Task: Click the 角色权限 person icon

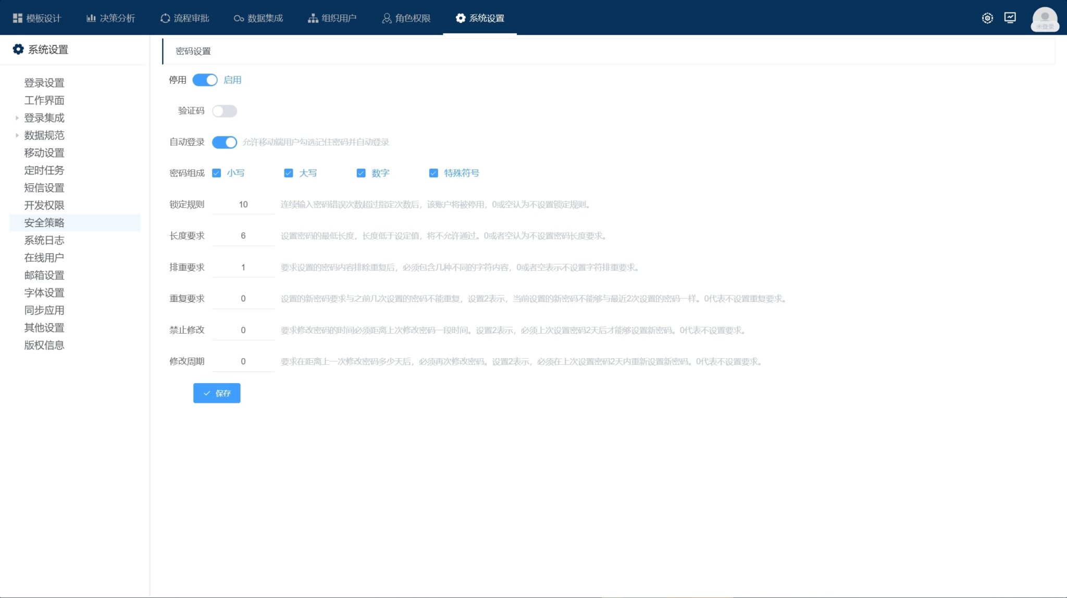Action: coord(387,18)
